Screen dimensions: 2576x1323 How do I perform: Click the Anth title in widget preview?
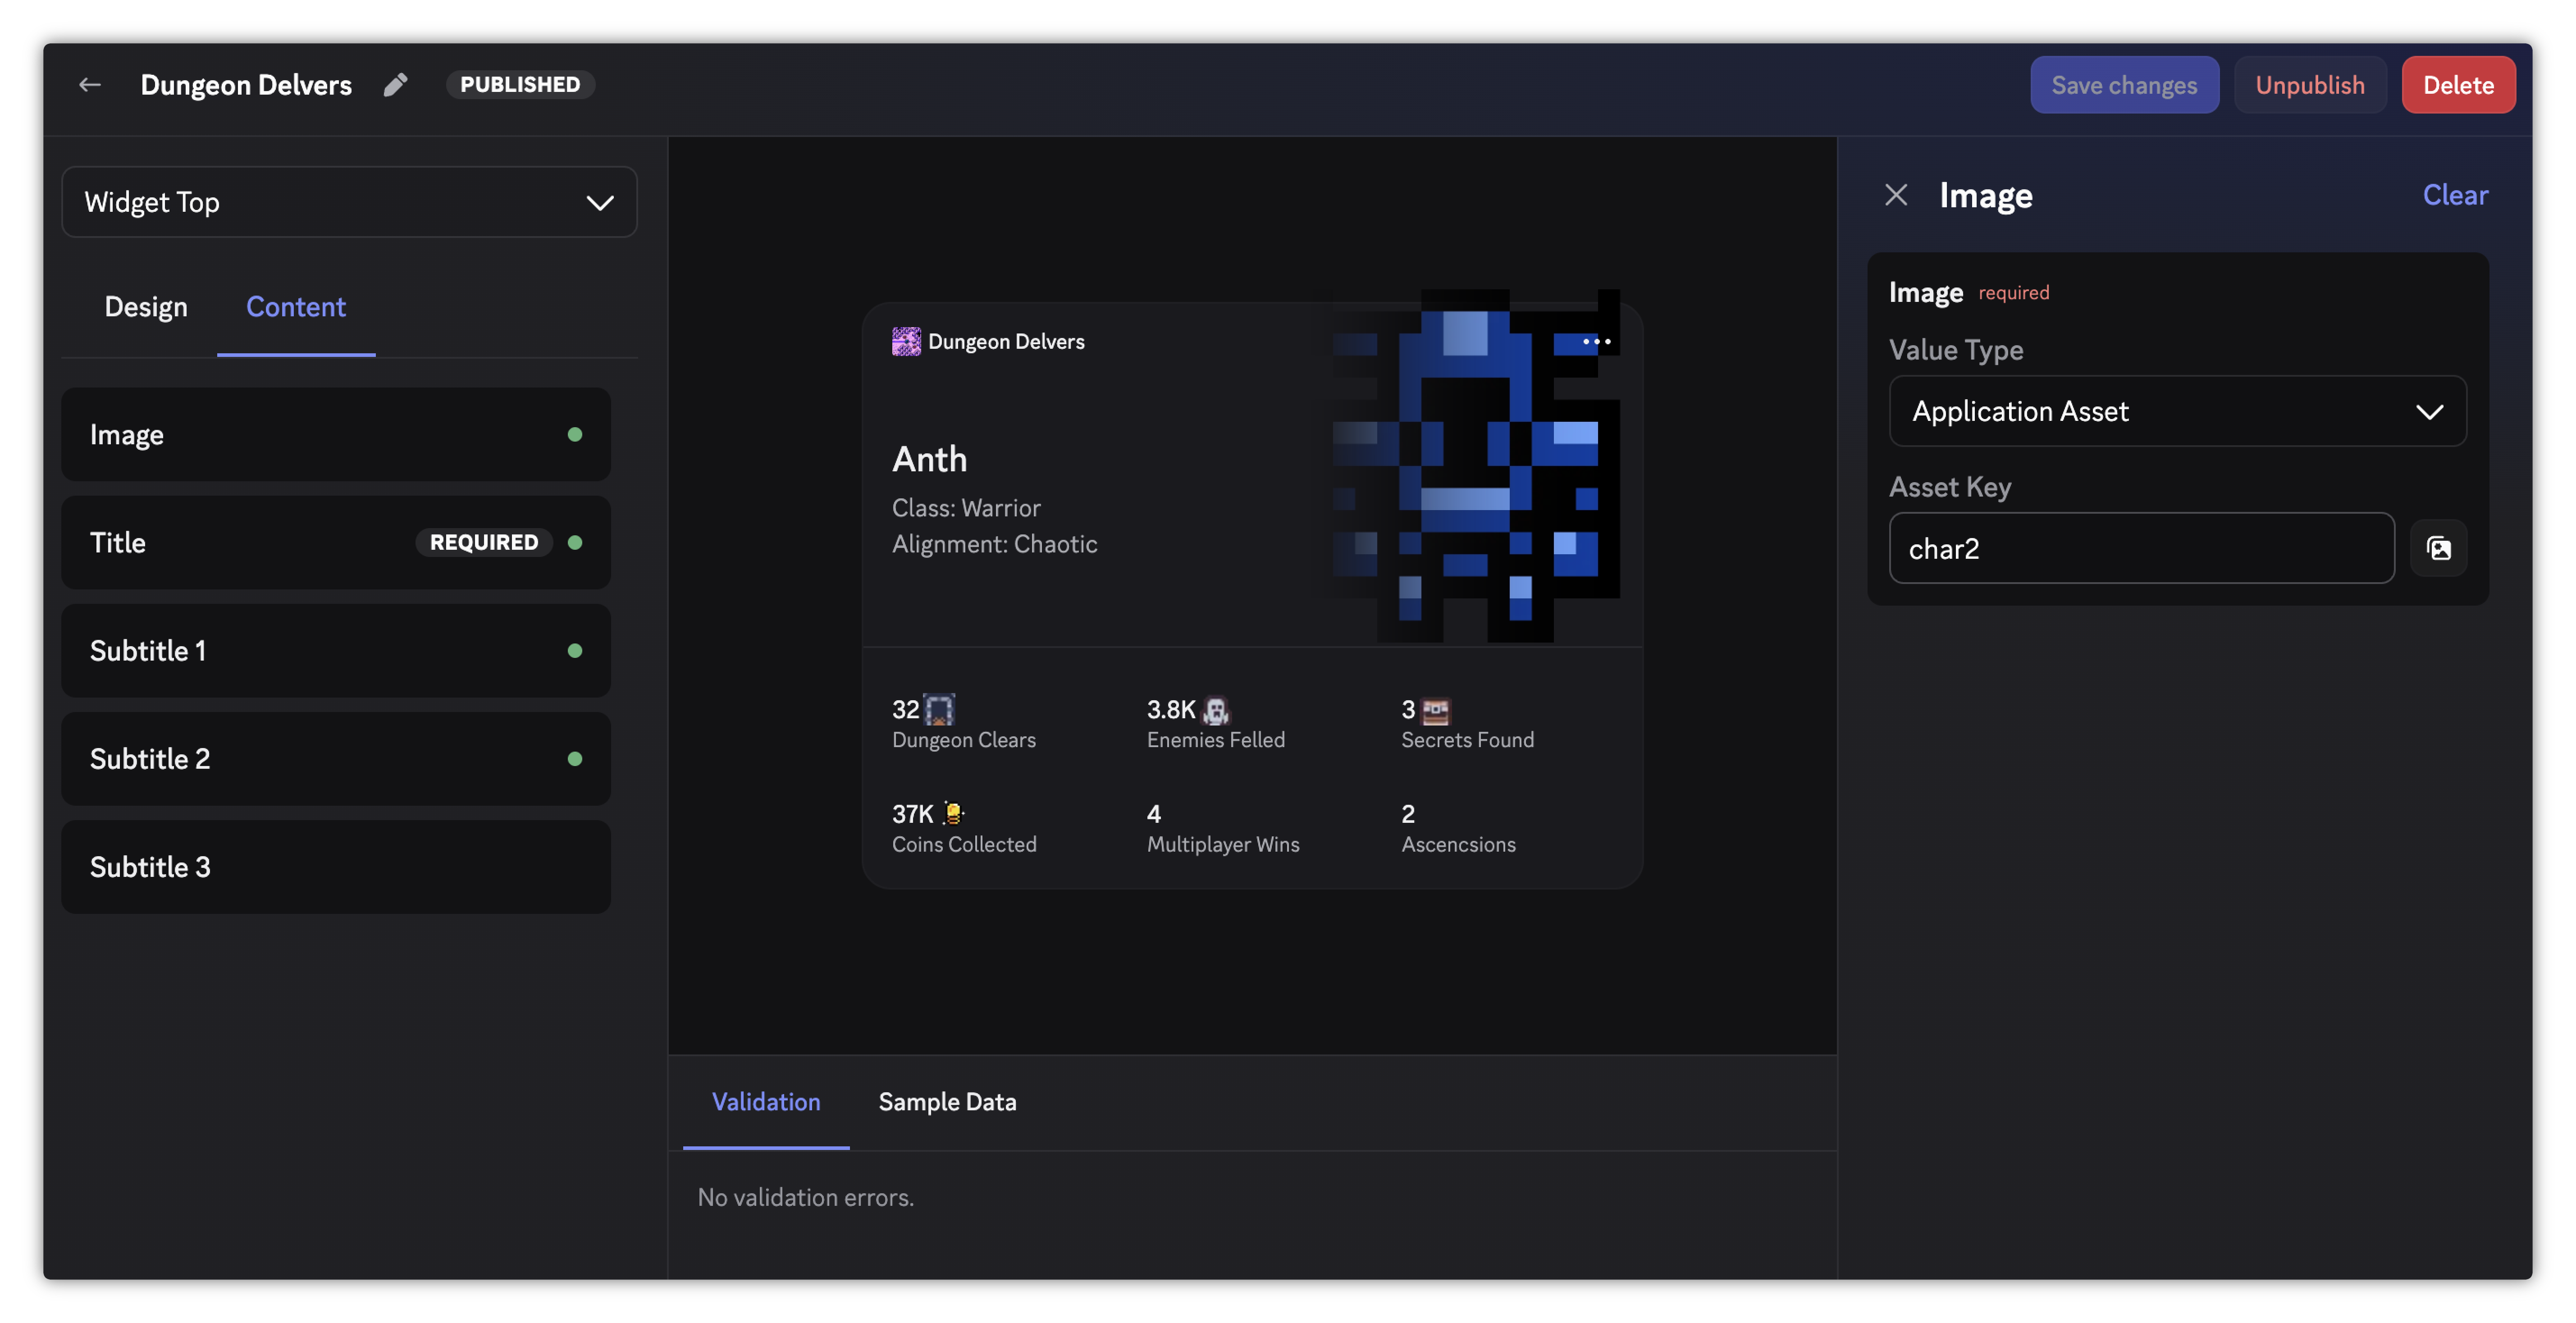click(x=930, y=459)
